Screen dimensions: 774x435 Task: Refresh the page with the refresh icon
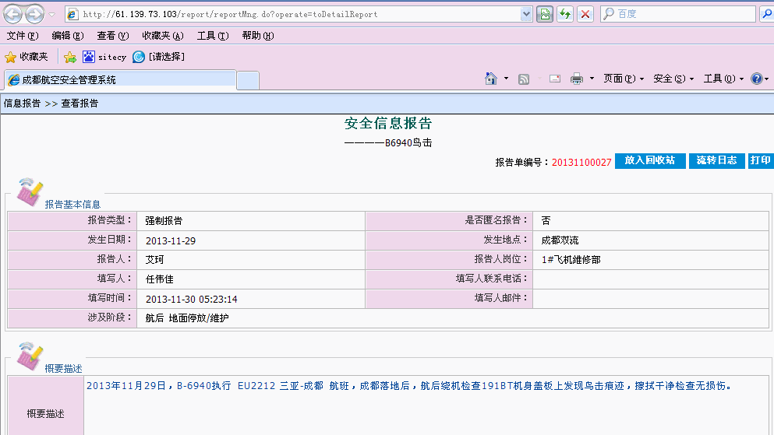[x=565, y=14]
